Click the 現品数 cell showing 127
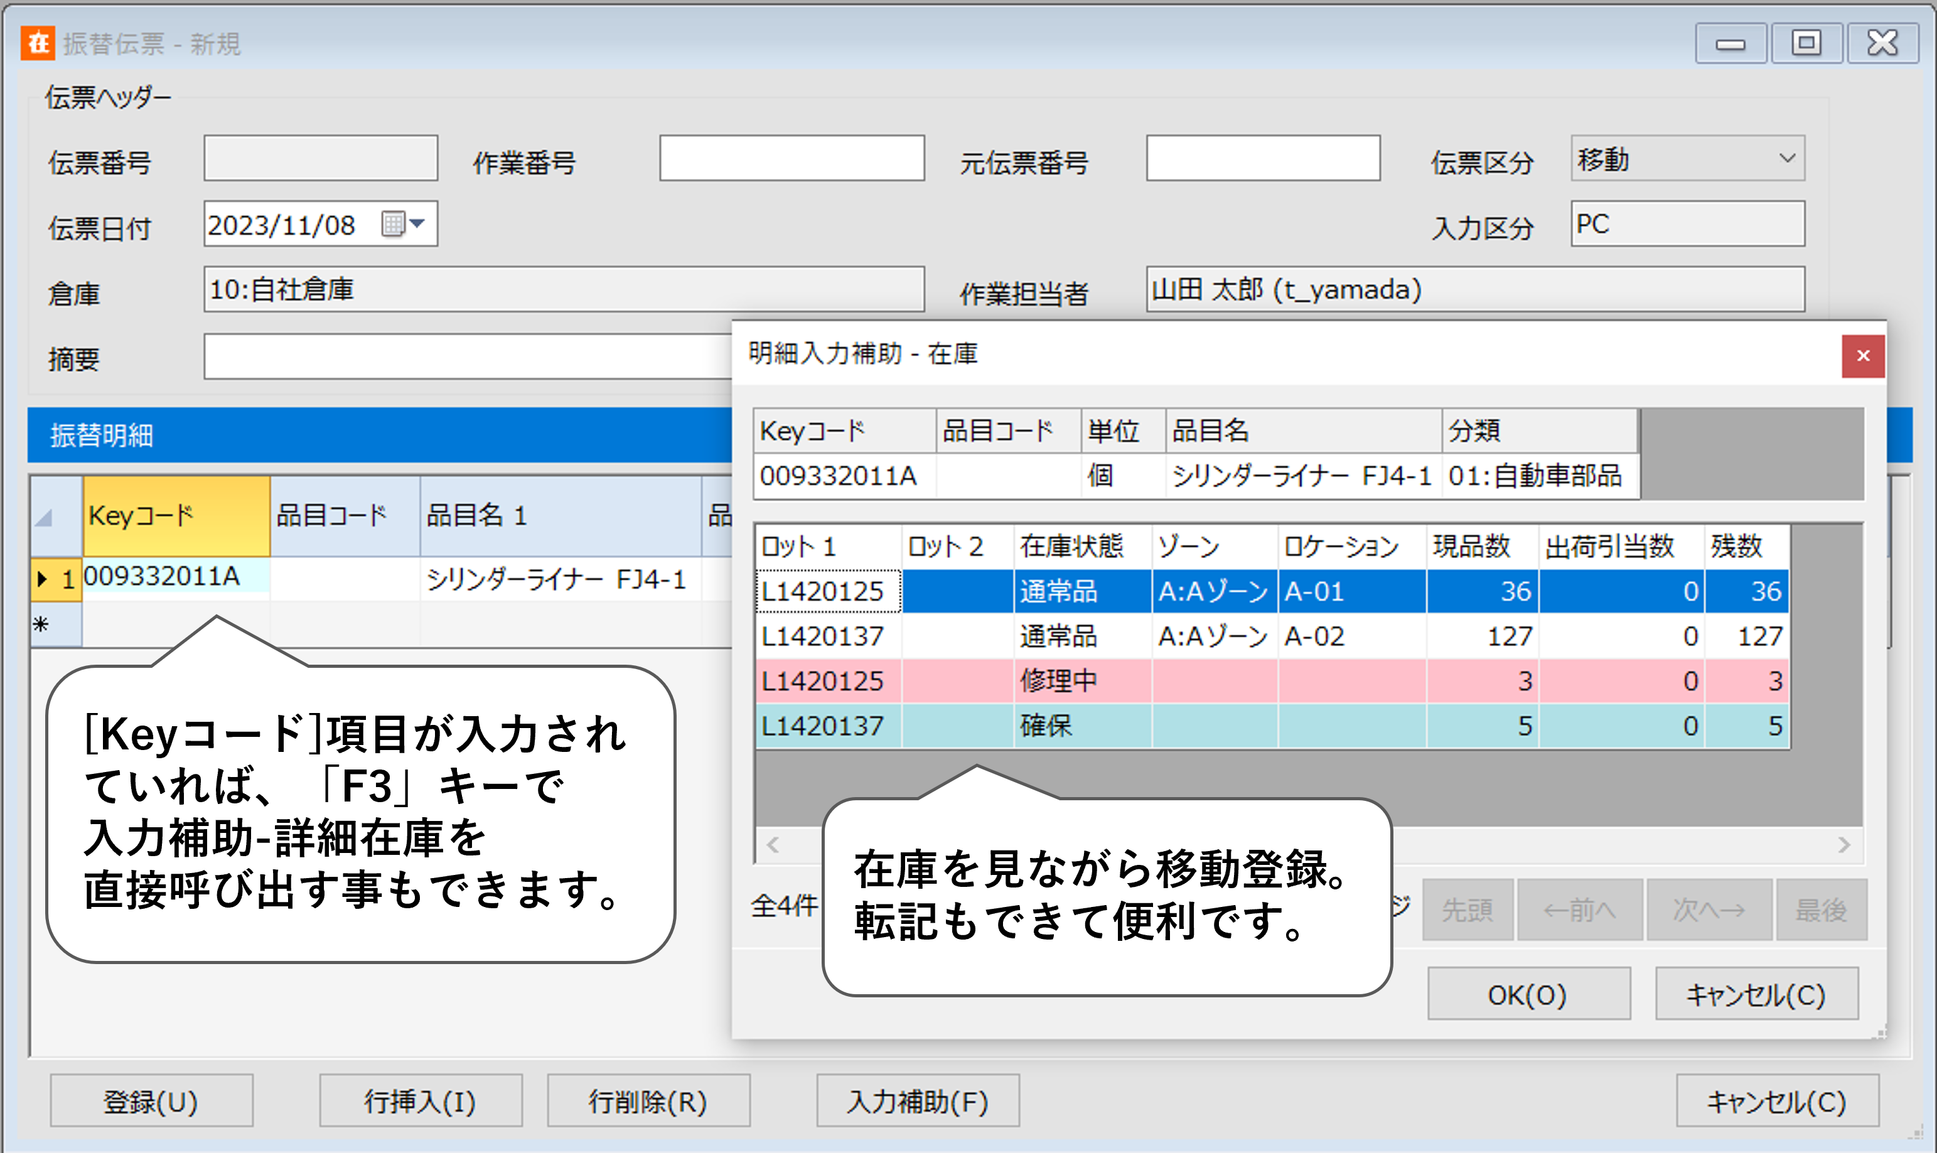Viewport: 1937px width, 1153px height. pyautogui.click(x=1483, y=636)
